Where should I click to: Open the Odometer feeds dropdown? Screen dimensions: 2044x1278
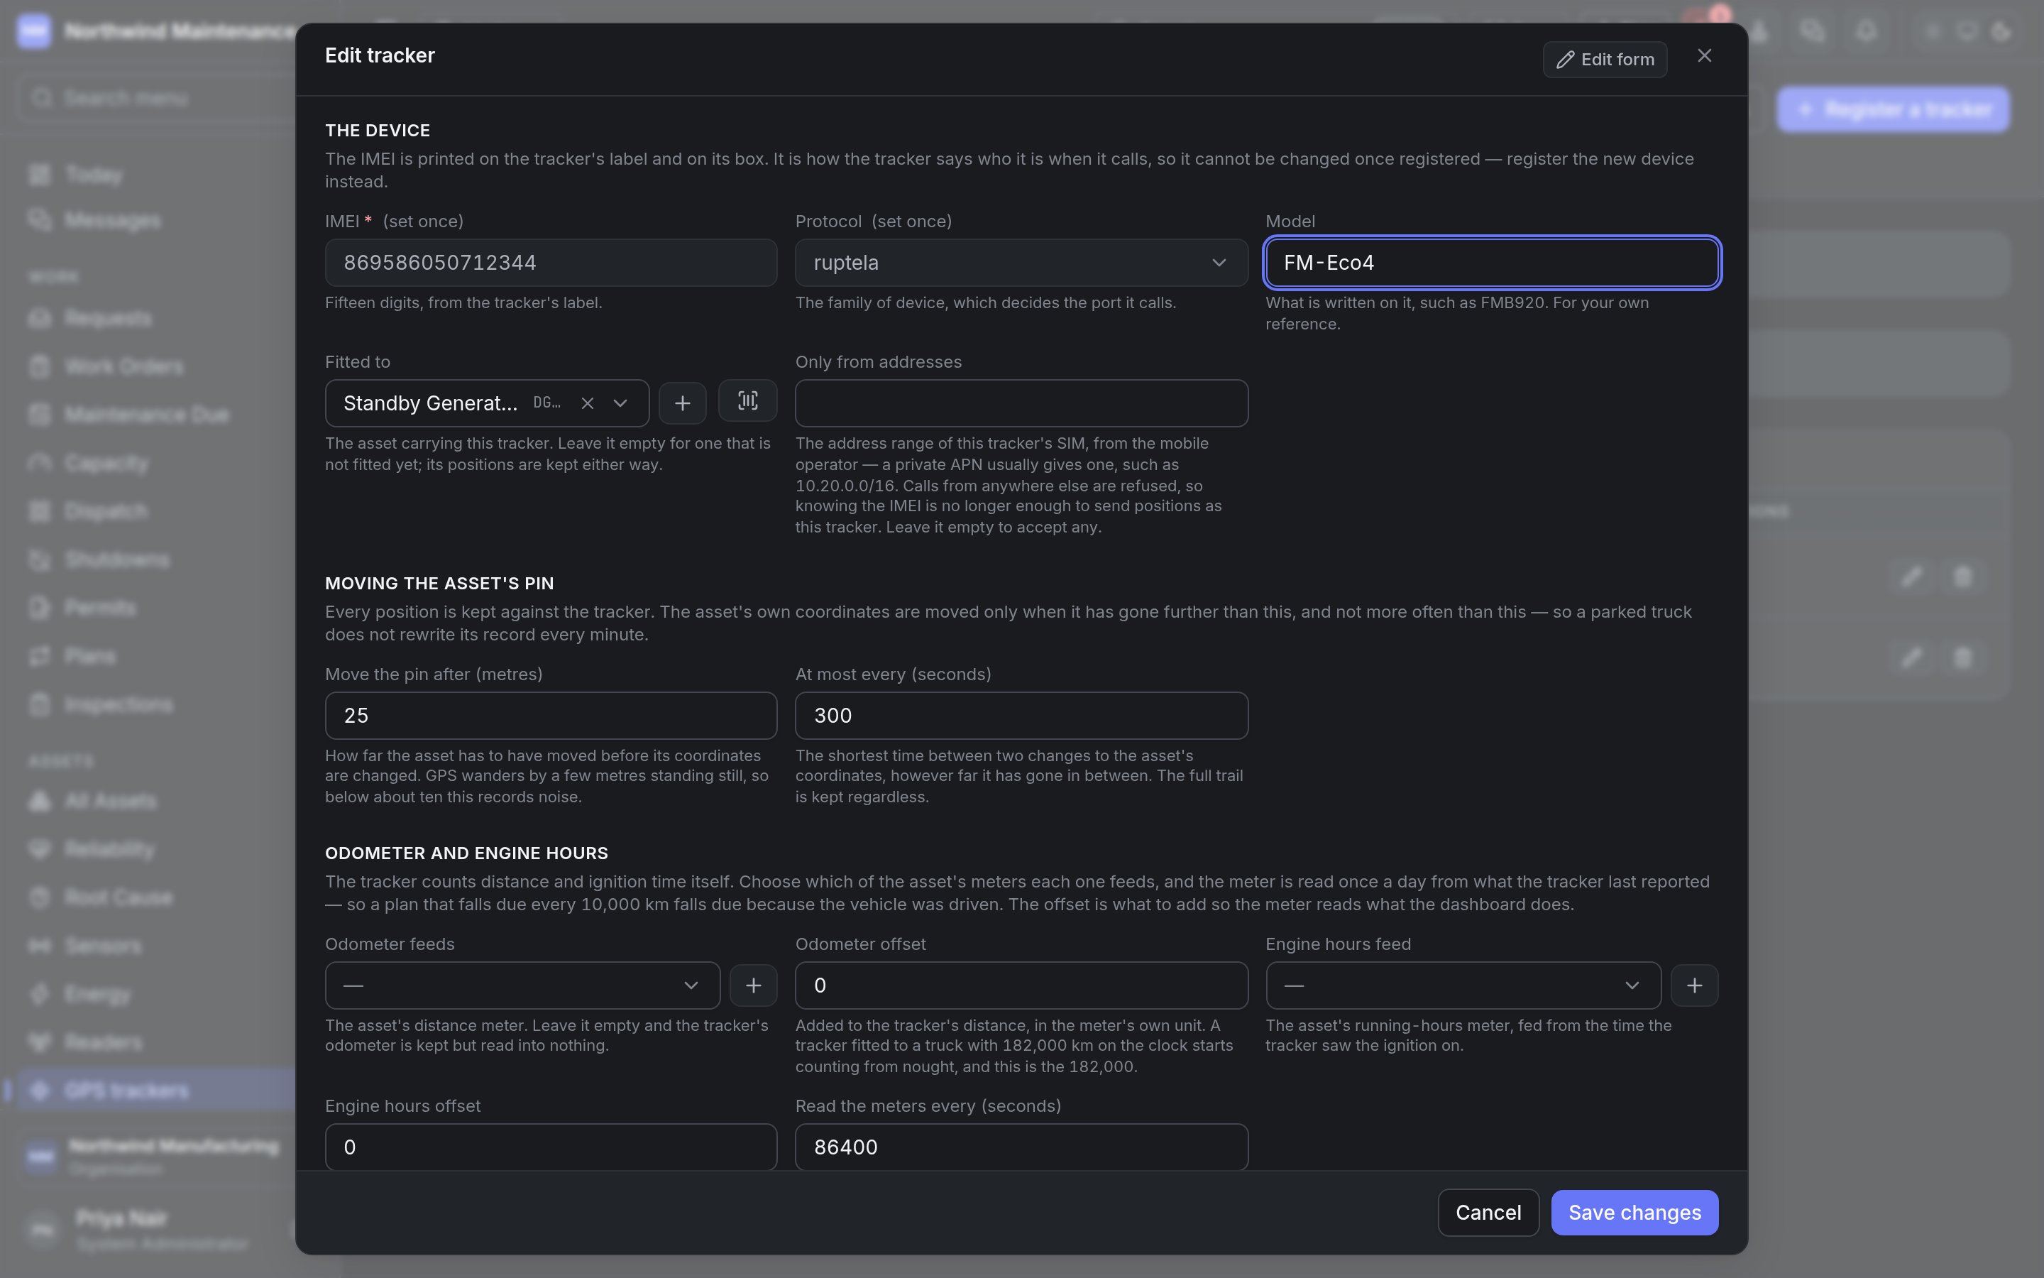click(523, 985)
